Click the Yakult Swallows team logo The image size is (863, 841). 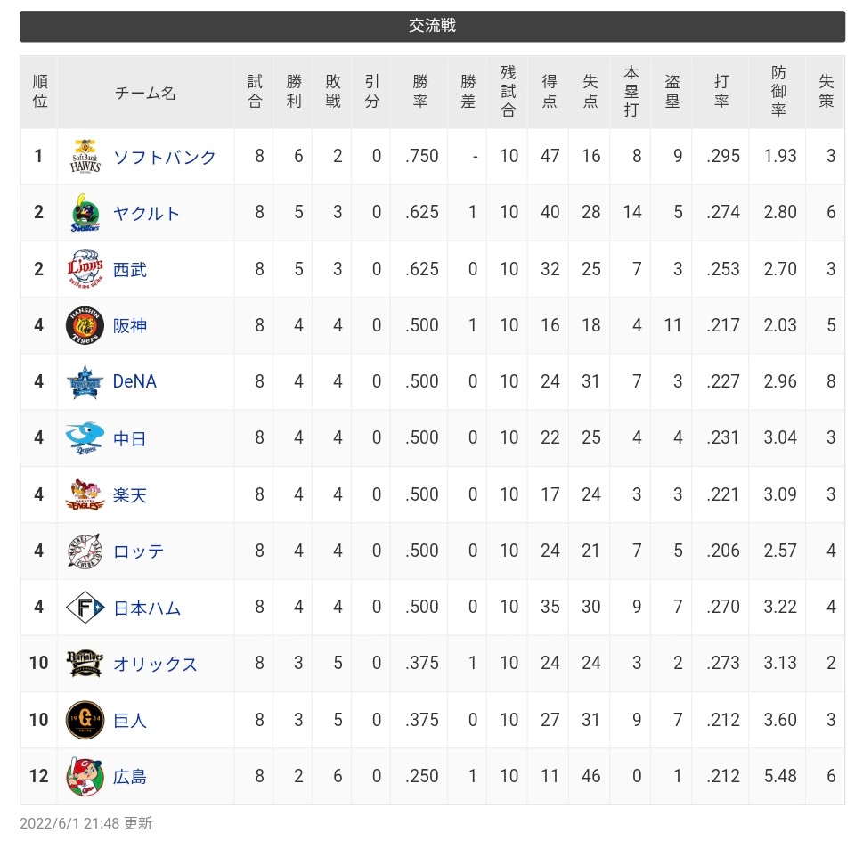coord(85,213)
